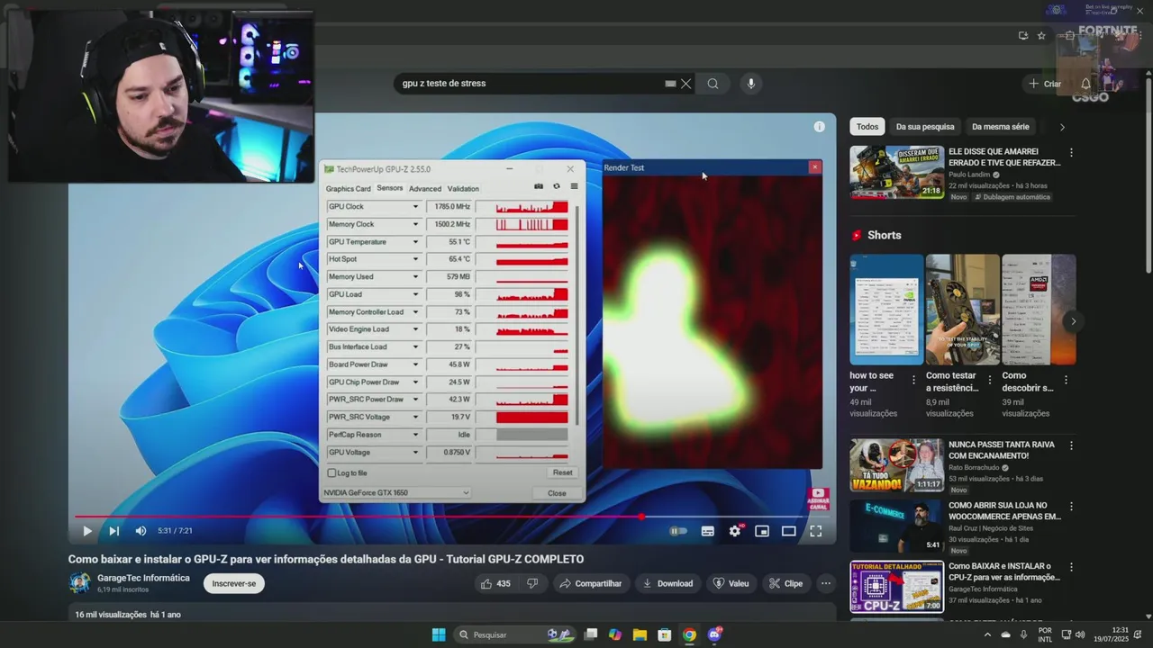Open video player settings gear
The image size is (1153, 648).
735,531
